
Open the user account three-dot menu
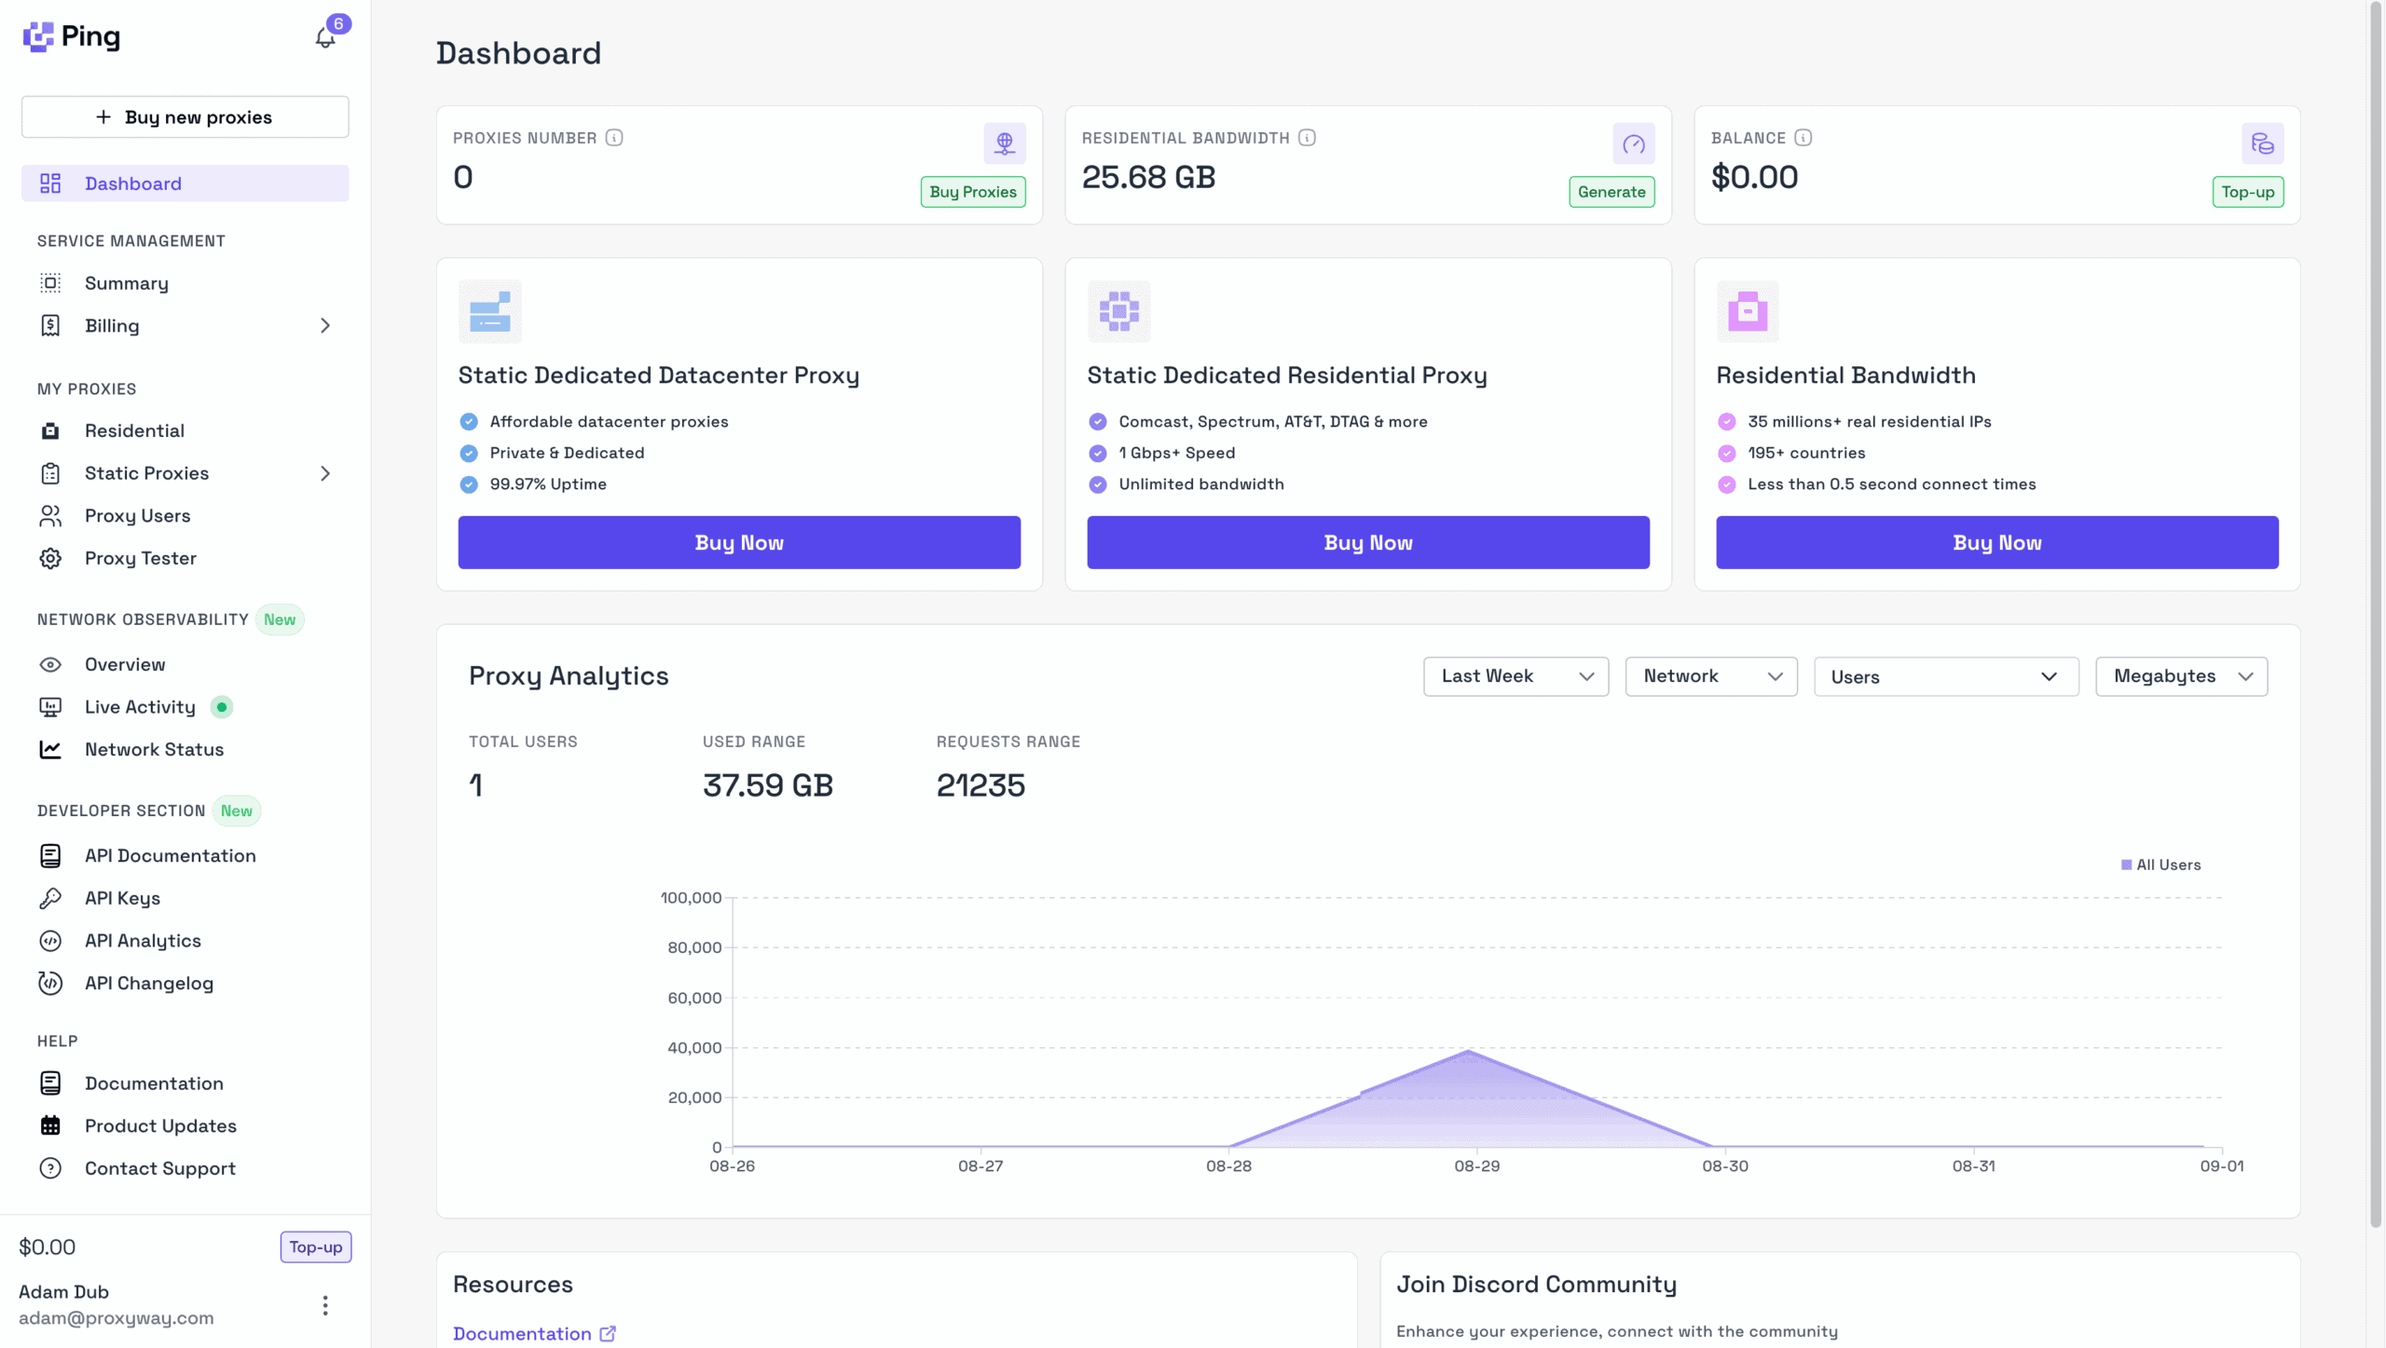pyautogui.click(x=325, y=1305)
